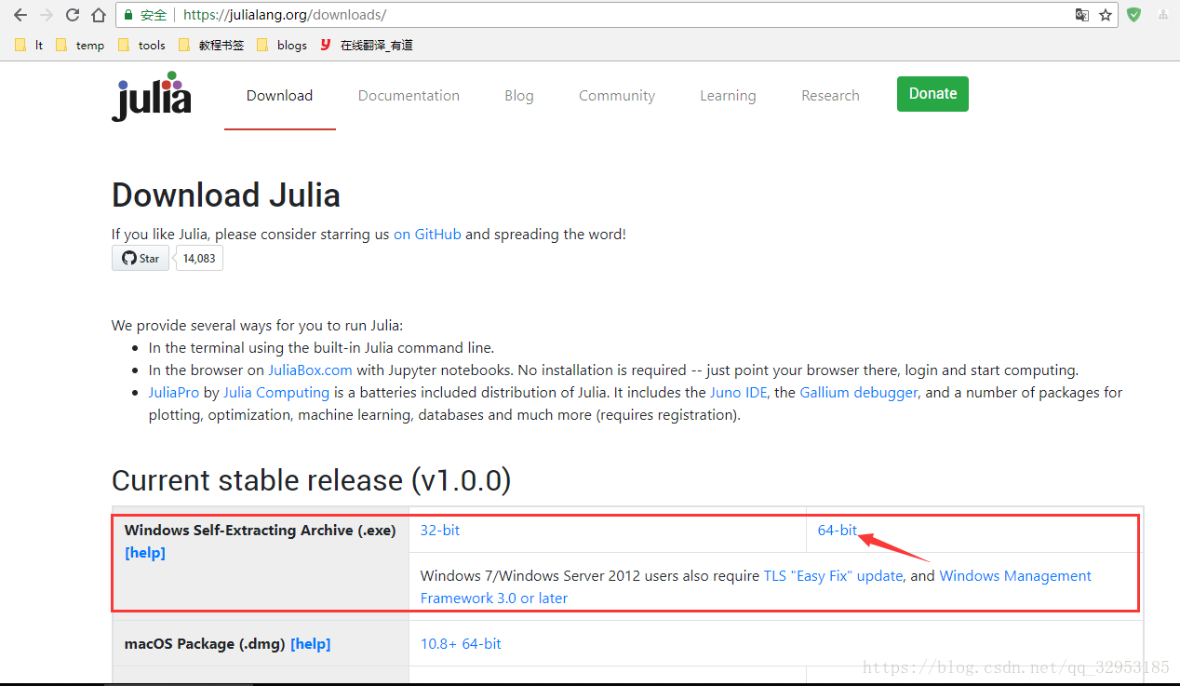Open the Gallium debugger link
The width and height of the screenshot is (1180, 686).
click(x=859, y=393)
